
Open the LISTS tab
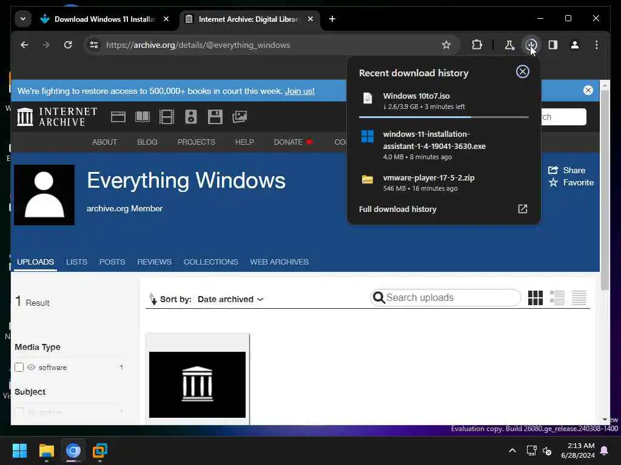[x=76, y=262]
